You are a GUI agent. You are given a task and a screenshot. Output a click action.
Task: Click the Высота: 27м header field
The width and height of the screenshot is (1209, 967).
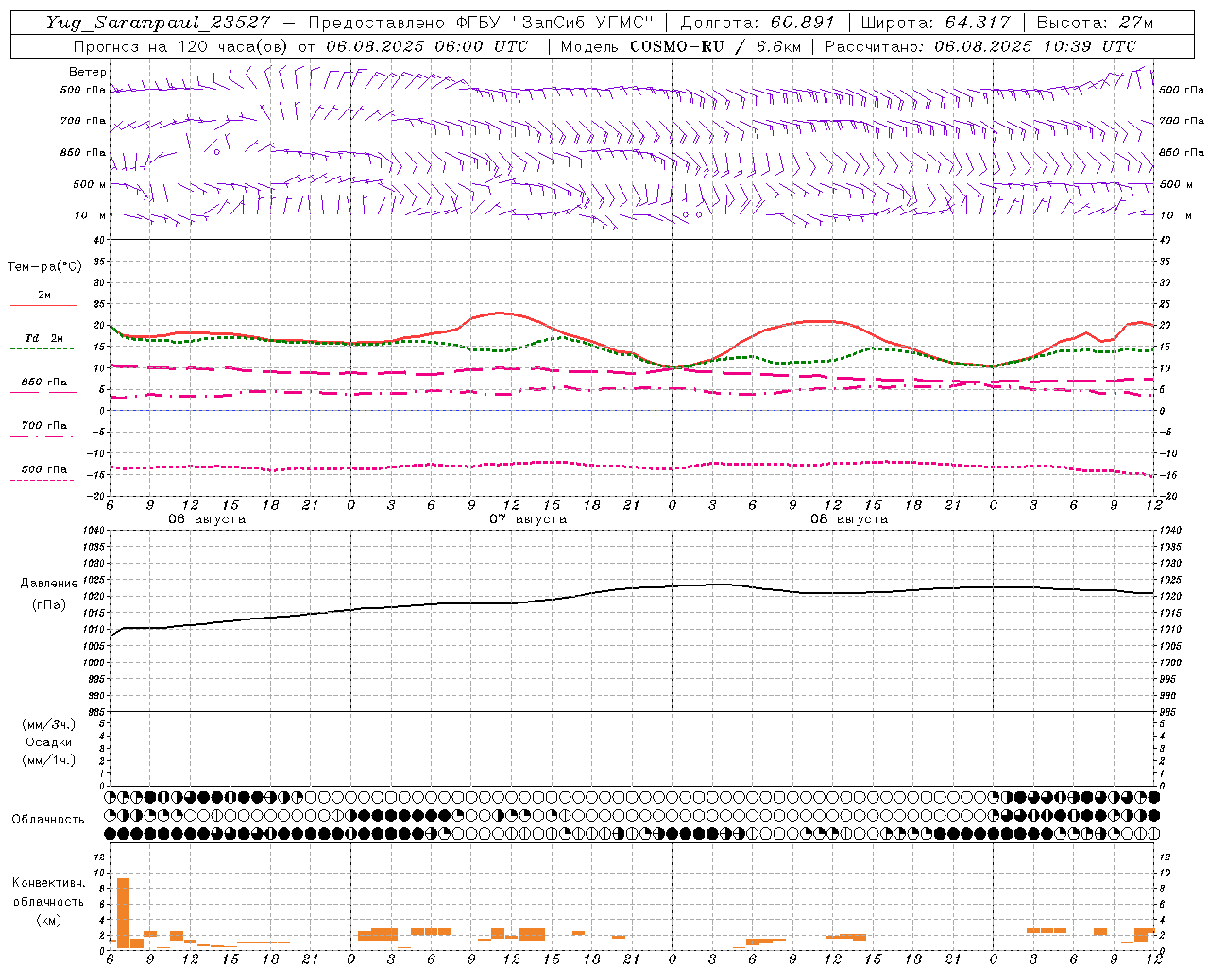click(x=1095, y=23)
